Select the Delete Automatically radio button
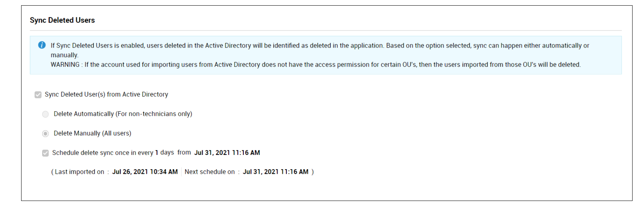The height and width of the screenshot is (210, 642). point(46,114)
